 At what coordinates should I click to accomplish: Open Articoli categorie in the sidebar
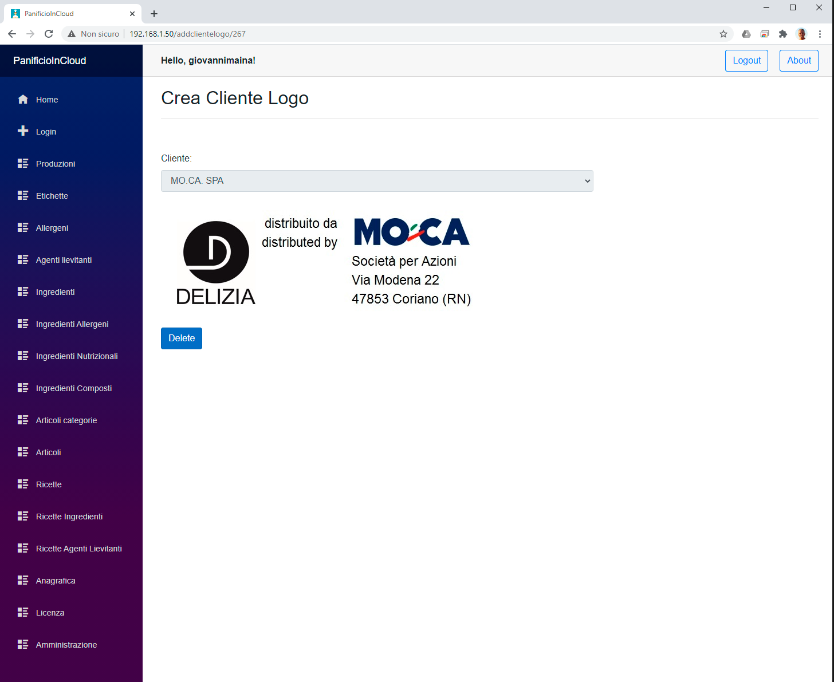click(x=71, y=420)
